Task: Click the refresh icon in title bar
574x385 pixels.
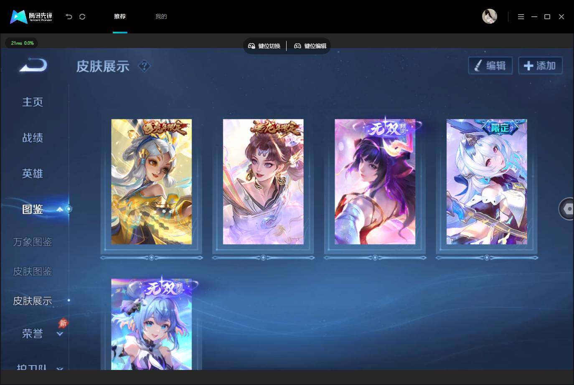Action: tap(82, 17)
